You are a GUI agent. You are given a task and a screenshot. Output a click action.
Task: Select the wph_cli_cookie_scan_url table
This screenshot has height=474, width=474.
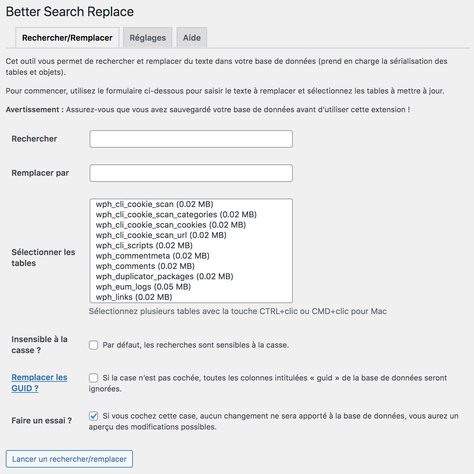pyautogui.click(x=161, y=235)
